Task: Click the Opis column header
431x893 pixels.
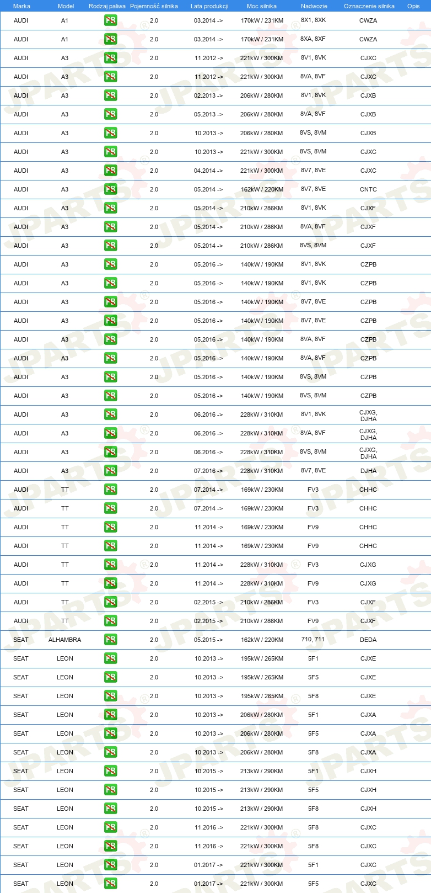Action: pyautogui.click(x=413, y=6)
